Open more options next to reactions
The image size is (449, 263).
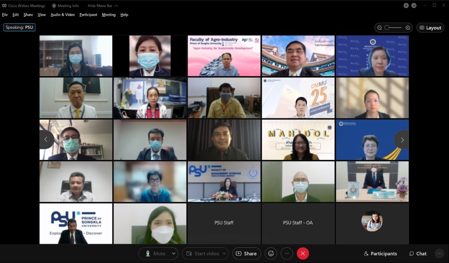[x=287, y=254]
